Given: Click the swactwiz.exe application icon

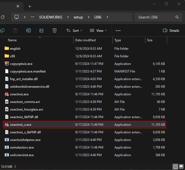Looking at the screenshot, I should tap(7, 94).
